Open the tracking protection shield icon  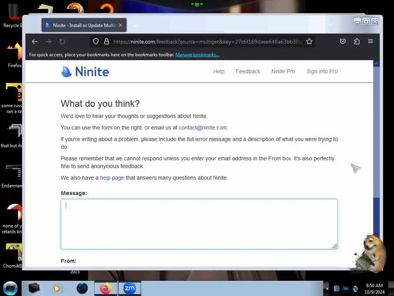tap(96, 41)
